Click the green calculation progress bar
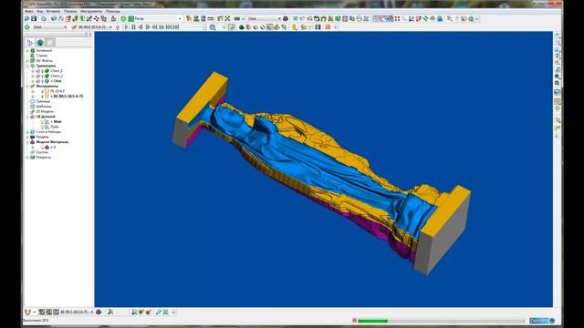The image size is (584, 328). coord(373,321)
